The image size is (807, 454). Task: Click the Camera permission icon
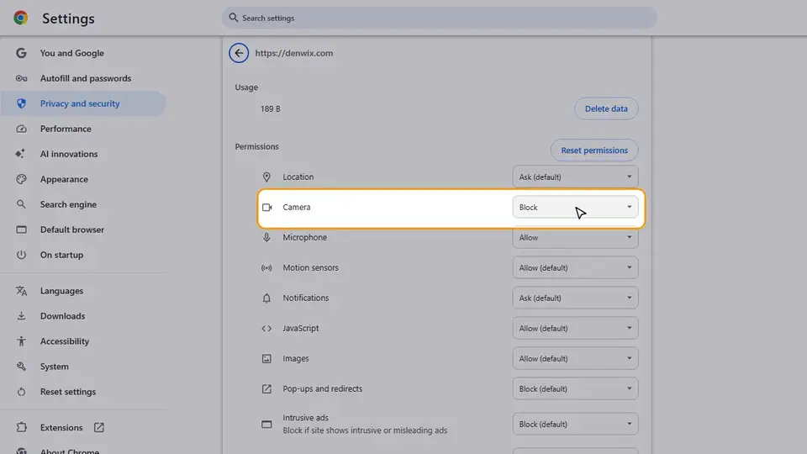pyautogui.click(x=266, y=208)
